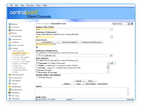Open the Page Options dropdown
The width and height of the screenshot is (142, 110).
click(121, 24)
